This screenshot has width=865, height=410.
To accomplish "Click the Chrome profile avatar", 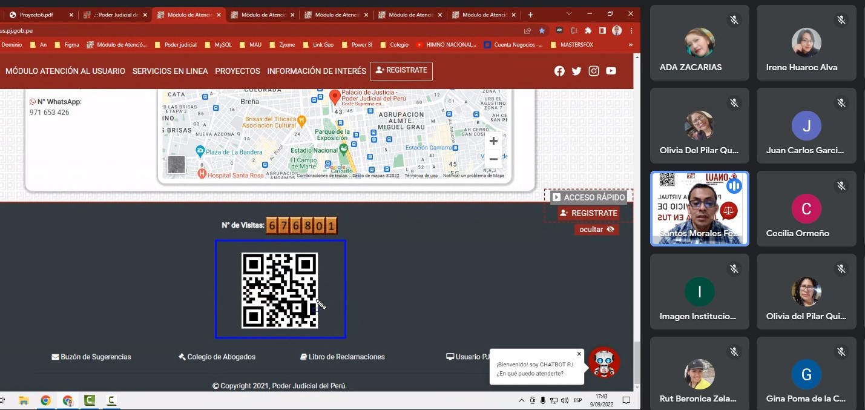I will click(617, 30).
